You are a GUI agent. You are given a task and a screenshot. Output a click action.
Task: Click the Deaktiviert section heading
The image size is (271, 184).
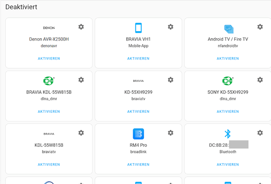[x=21, y=7]
